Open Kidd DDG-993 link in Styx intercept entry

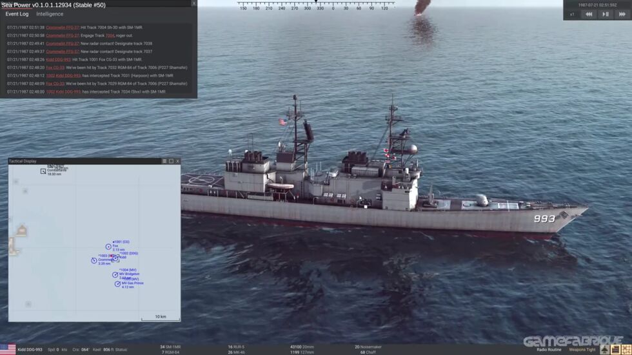coord(63,91)
